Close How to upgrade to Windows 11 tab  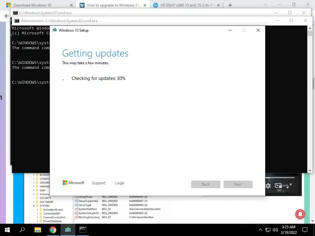click(145, 5)
